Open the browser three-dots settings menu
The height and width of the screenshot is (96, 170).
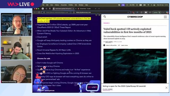(x=164, y=13)
